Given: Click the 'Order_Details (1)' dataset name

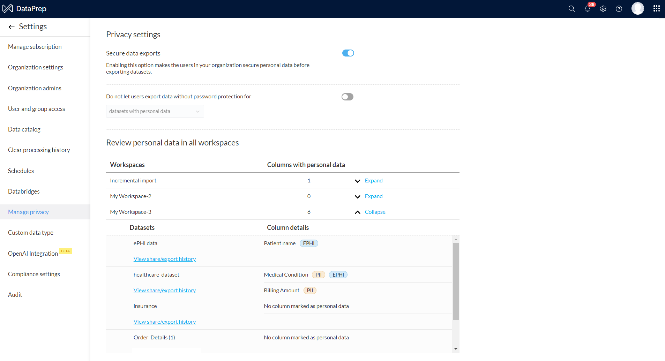Looking at the screenshot, I should pyautogui.click(x=154, y=337).
